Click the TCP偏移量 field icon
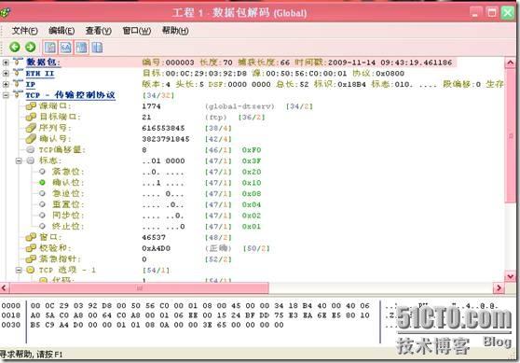Viewport: 520px width, 363px height. pos(31,150)
